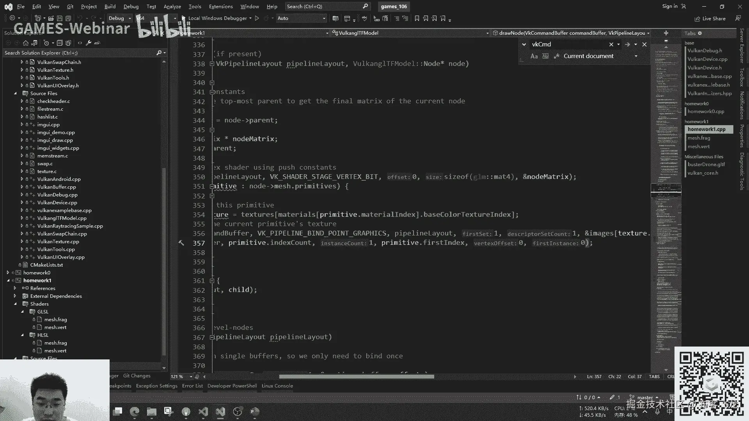749x421 pixels.
Task: Collapse the GLSL folder in Solution Explorer
Action: [x=22, y=312]
